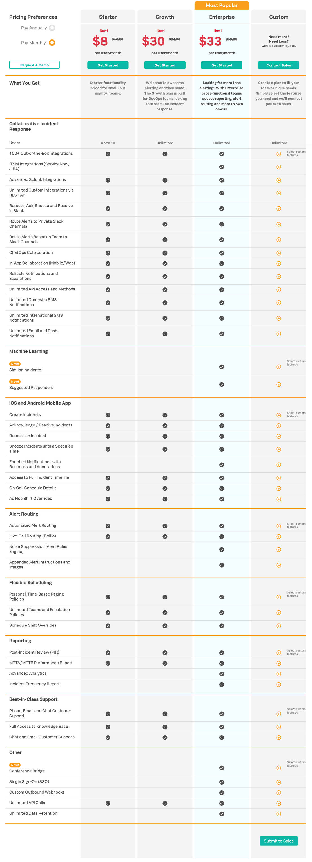Click the Most Popular banner above Enterprise
The image size is (312, 862).
tap(222, 5)
